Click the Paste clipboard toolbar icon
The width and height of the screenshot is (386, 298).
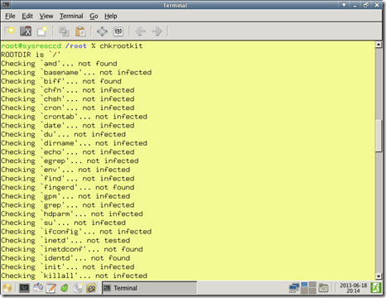80,31
